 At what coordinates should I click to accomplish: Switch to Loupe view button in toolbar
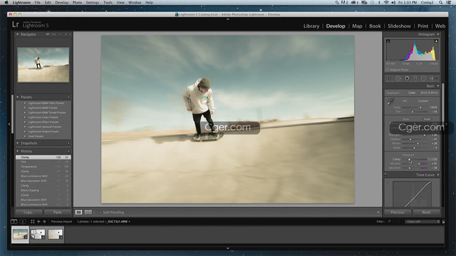pos(79,213)
